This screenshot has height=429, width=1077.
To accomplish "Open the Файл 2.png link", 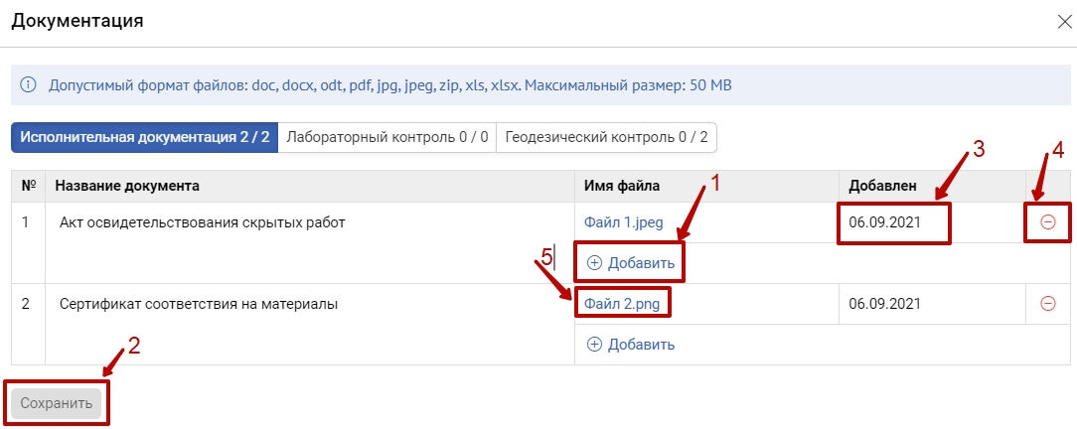I will (x=622, y=303).
